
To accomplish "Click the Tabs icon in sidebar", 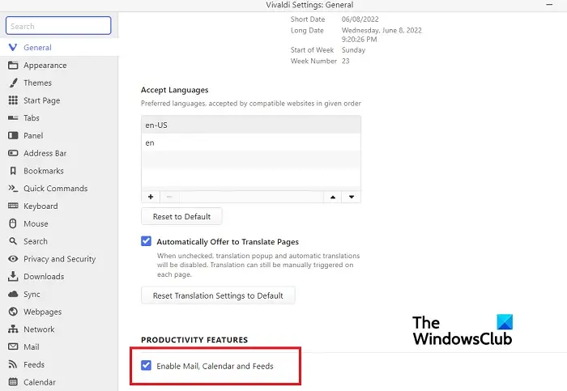I will click(13, 118).
